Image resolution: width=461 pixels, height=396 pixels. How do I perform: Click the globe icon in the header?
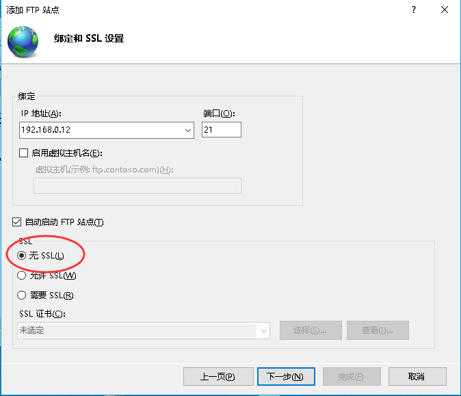pos(23,41)
